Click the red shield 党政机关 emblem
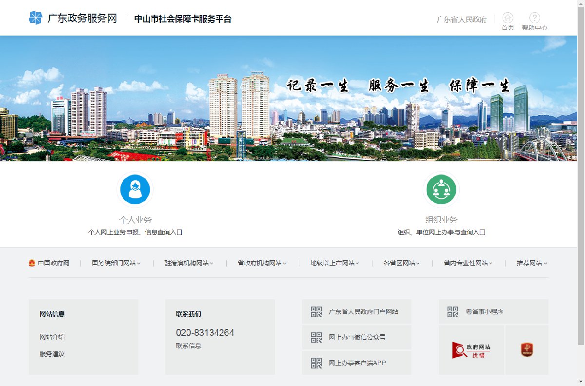This screenshot has height=386, width=585. click(527, 349)
